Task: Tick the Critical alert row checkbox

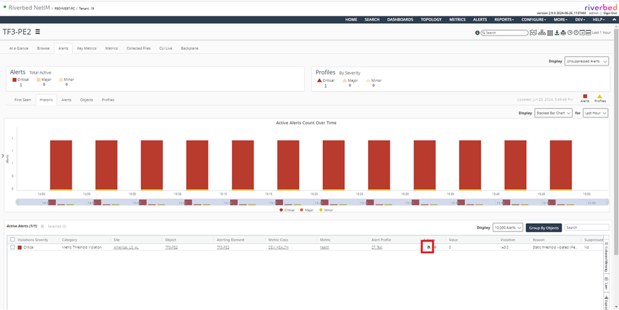Action: click(x=12, y=247)
